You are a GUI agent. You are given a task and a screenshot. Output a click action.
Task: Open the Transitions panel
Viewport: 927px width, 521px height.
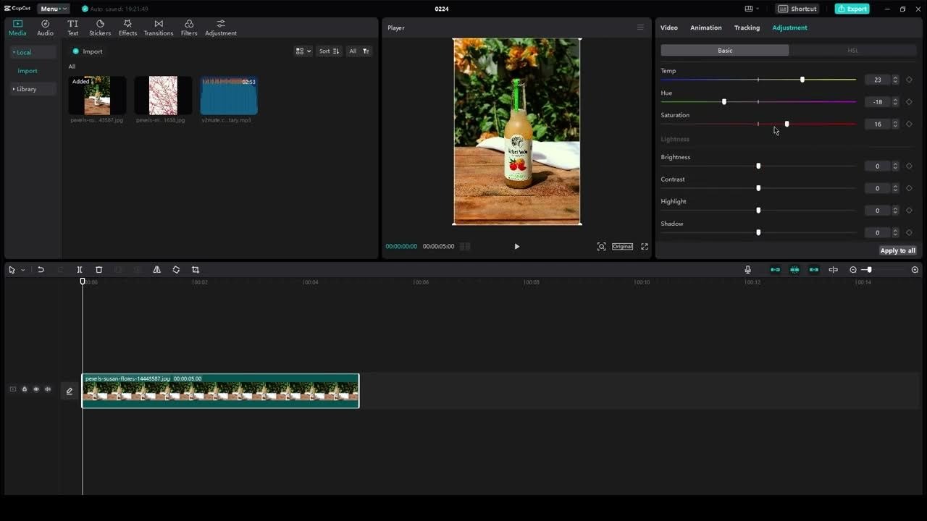click(x=158, y=27)
